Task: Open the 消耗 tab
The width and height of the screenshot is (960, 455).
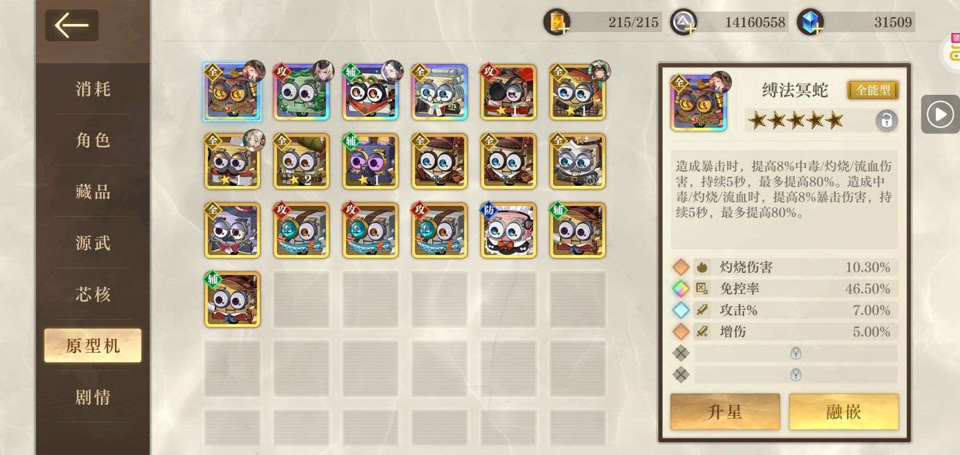Action: click(93, 89)
